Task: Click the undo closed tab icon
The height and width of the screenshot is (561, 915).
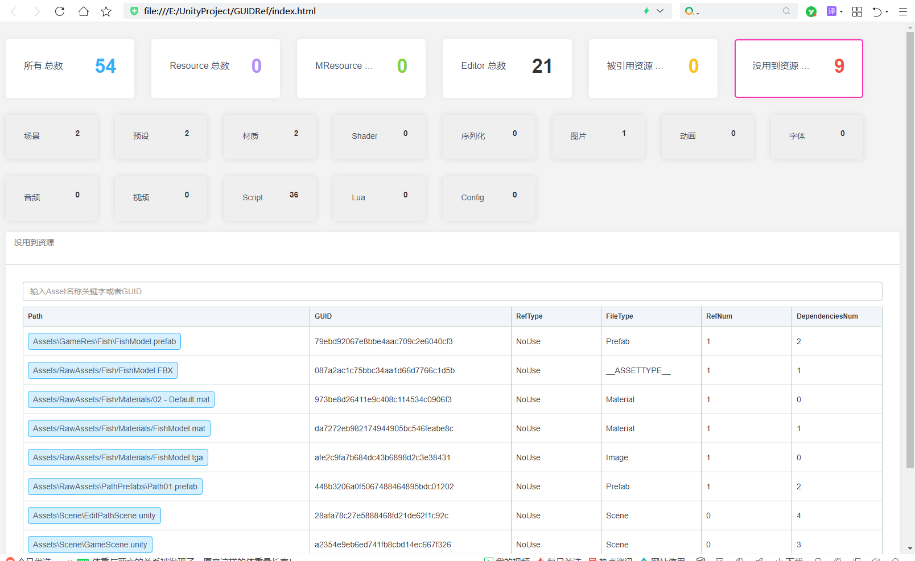Action: 877,11
